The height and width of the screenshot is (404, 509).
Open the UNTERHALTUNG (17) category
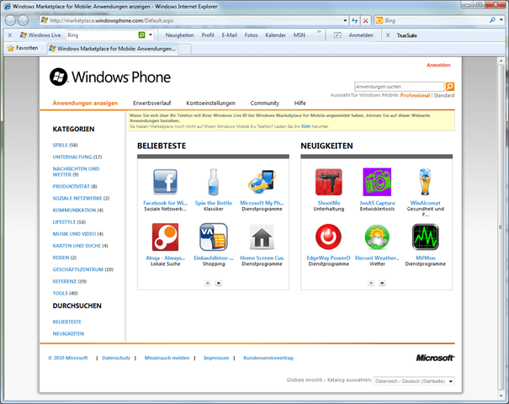(x=77, y=157)
